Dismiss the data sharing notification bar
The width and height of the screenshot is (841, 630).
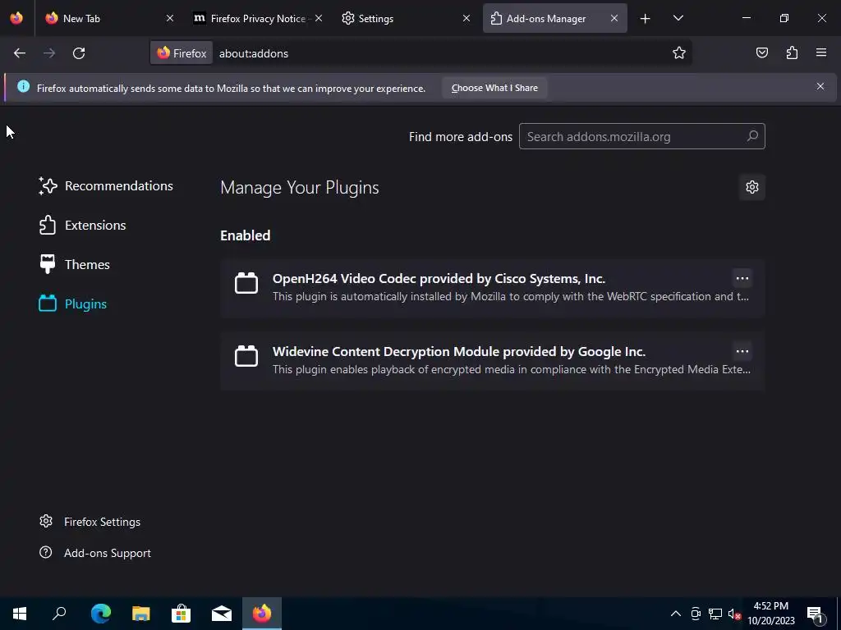click(820, 86)
